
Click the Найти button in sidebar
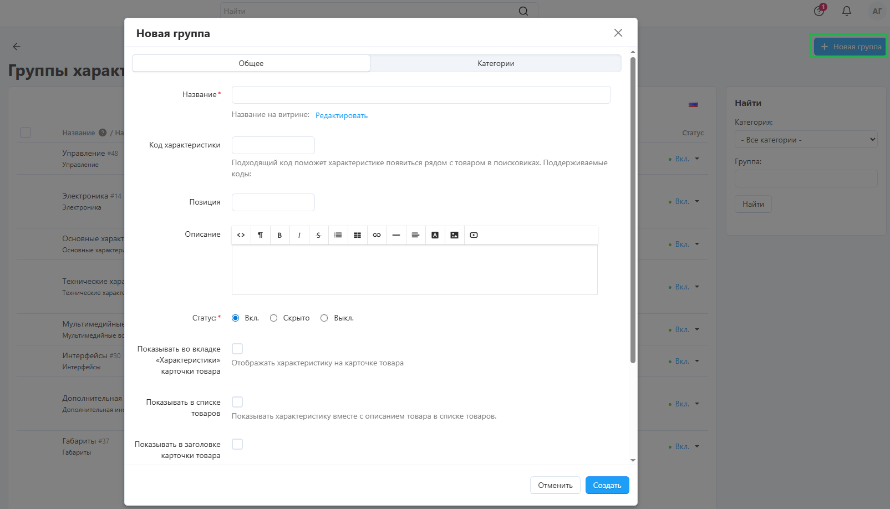pyautogui.click(x=753, y=204)
